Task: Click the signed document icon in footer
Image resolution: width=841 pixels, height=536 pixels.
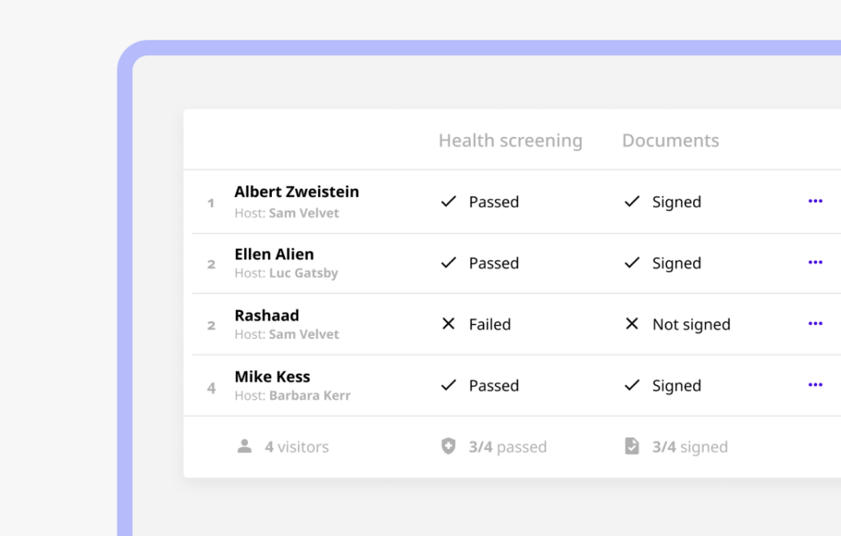Action: (632, 447)
